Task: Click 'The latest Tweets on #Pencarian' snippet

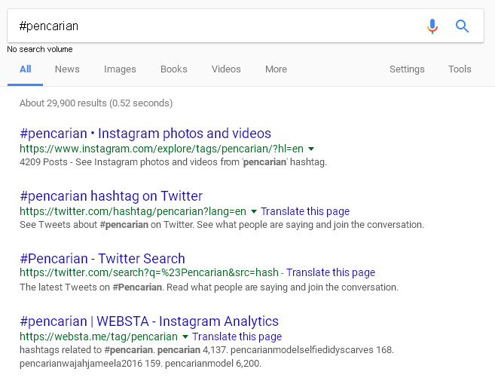Action: 209,287
